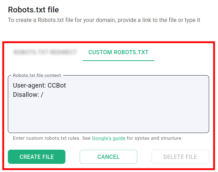Open the Google's guide link
The image size is (218, 172).
108,138
